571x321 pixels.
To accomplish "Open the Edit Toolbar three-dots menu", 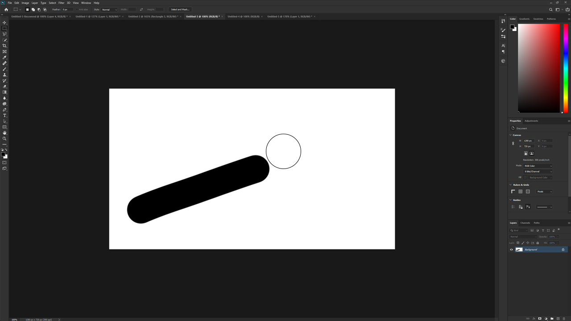I will coord(5,144).
